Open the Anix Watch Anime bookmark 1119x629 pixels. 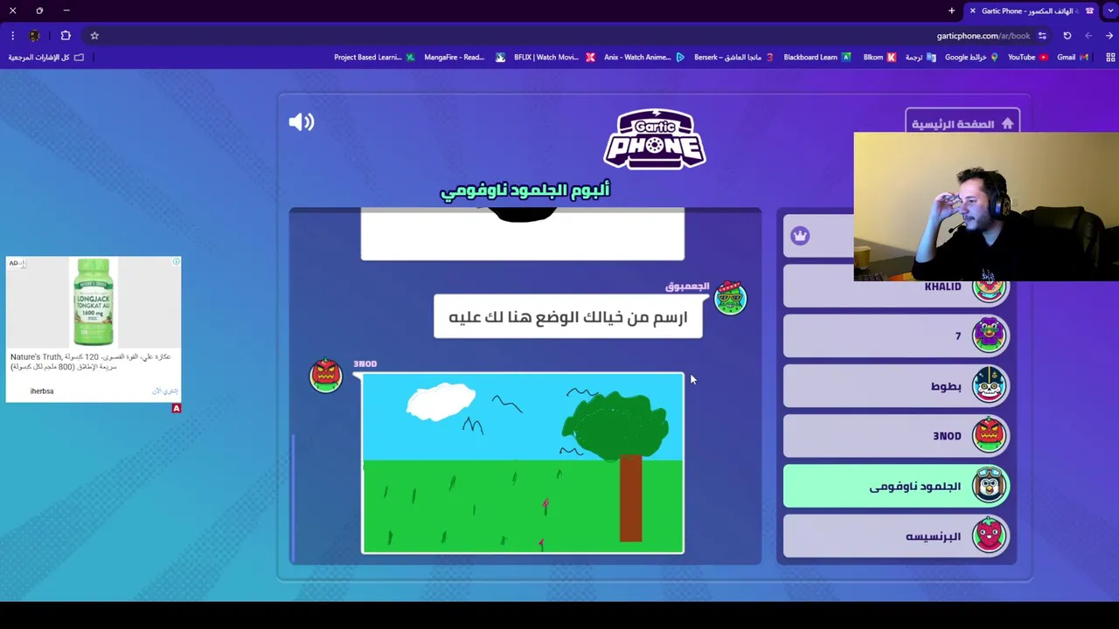coord(644,58)
